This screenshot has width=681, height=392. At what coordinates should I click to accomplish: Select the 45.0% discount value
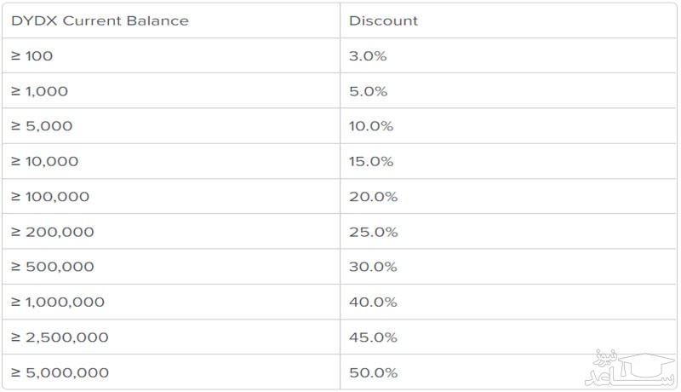373,337
